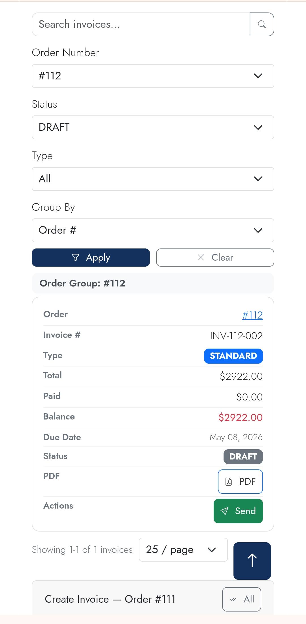
Task: Click the scroll-to-top arrow icon
Action: pyautogui.click(x=252, y=561)
